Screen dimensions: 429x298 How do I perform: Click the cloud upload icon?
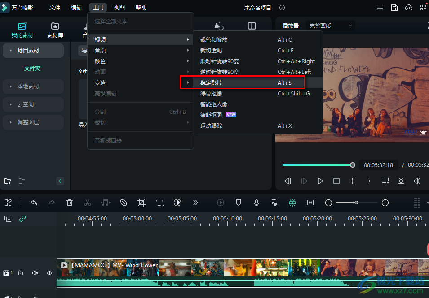click(409, 8)
